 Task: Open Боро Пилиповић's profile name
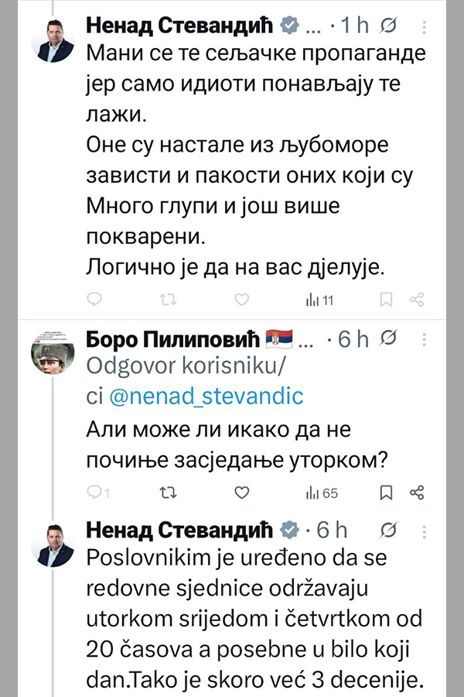[x=172, y=340]
